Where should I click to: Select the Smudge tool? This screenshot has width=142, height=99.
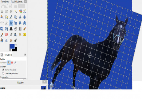click(11, 40)
